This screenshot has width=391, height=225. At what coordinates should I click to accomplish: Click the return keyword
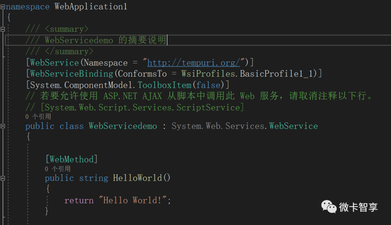pos(79,200)
